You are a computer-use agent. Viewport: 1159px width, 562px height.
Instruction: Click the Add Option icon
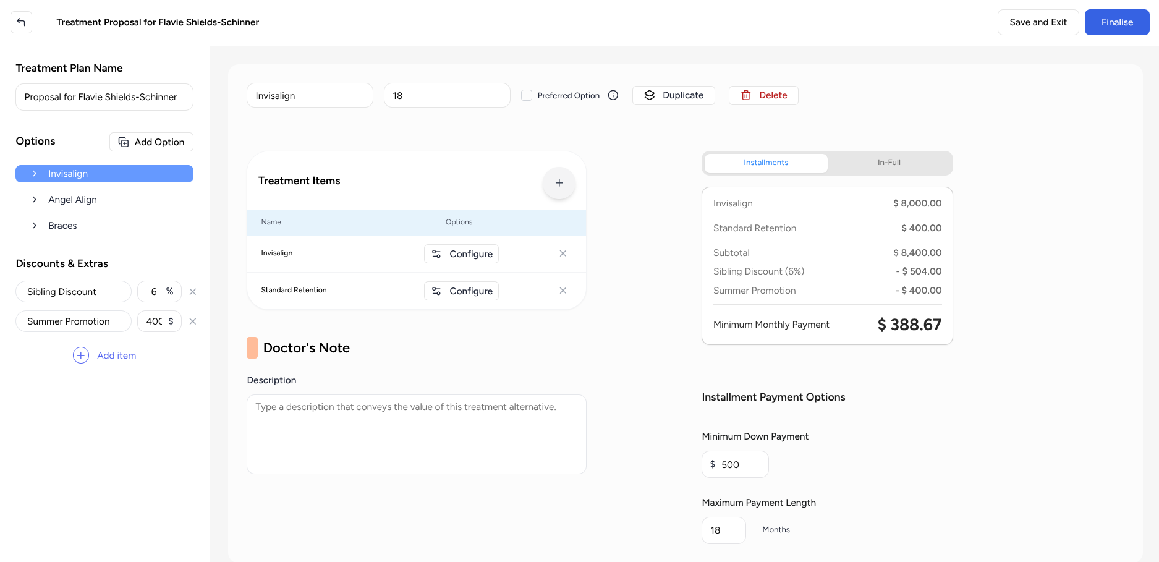124,142
